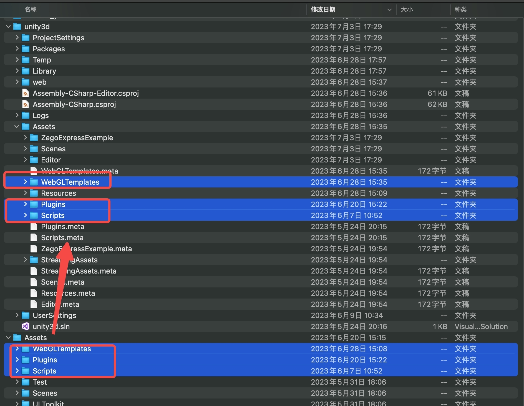Image resolution: width=524 pixels, height=406 pixels.
Task: Click the 种类 column header
Action: click(x=461, y=9)
